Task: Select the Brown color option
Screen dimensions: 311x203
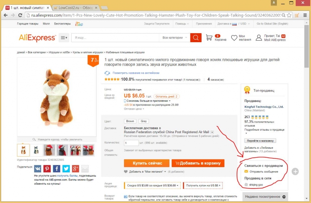Action: point(130,121)
